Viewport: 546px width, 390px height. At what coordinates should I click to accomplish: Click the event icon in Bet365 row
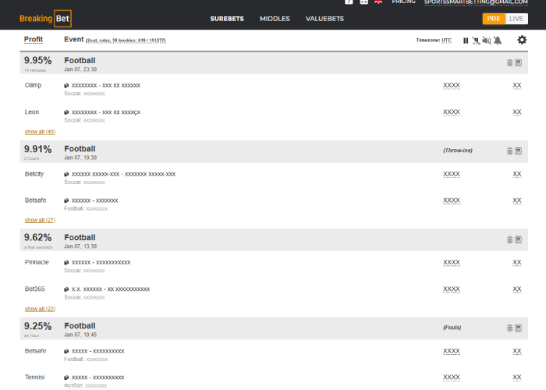[x=66, y=289]
